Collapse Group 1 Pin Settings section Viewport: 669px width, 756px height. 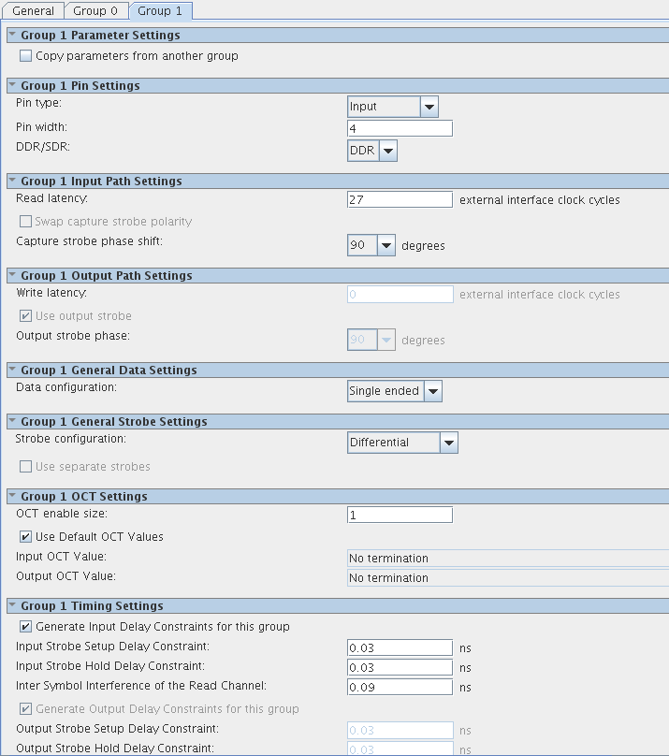(x=12, y=86)
